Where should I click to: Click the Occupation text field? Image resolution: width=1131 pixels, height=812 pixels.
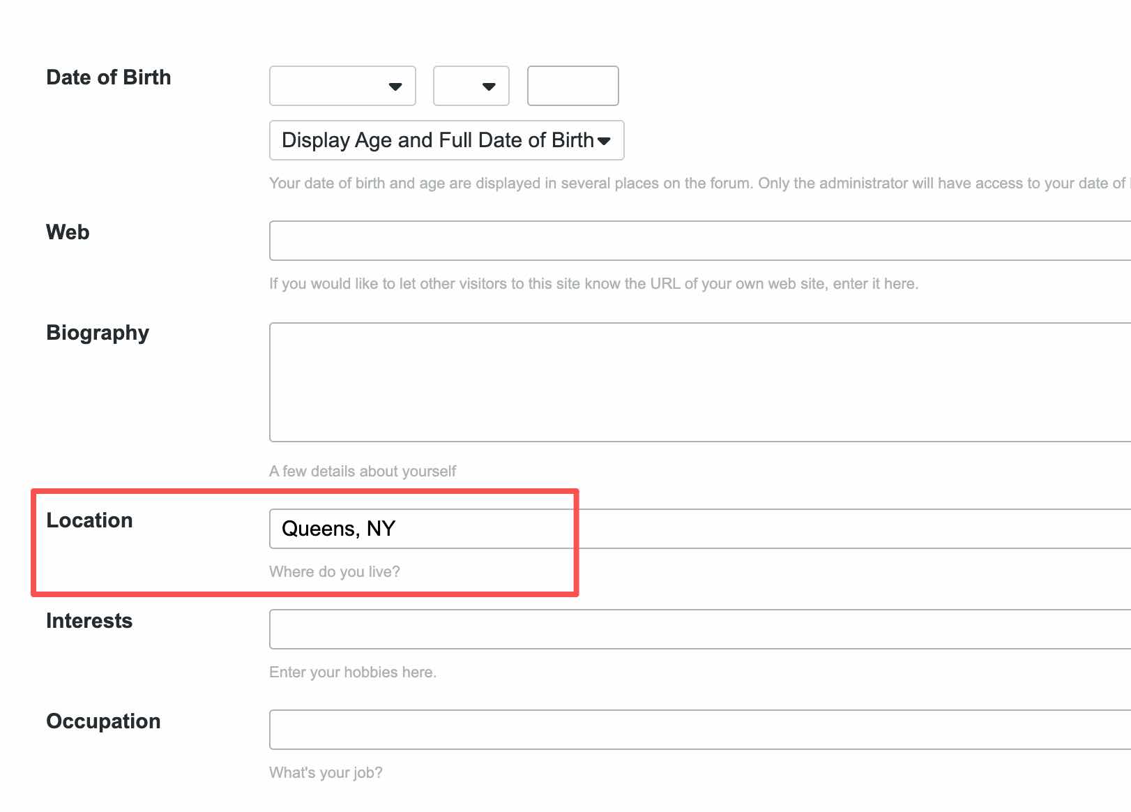(697, 730)
